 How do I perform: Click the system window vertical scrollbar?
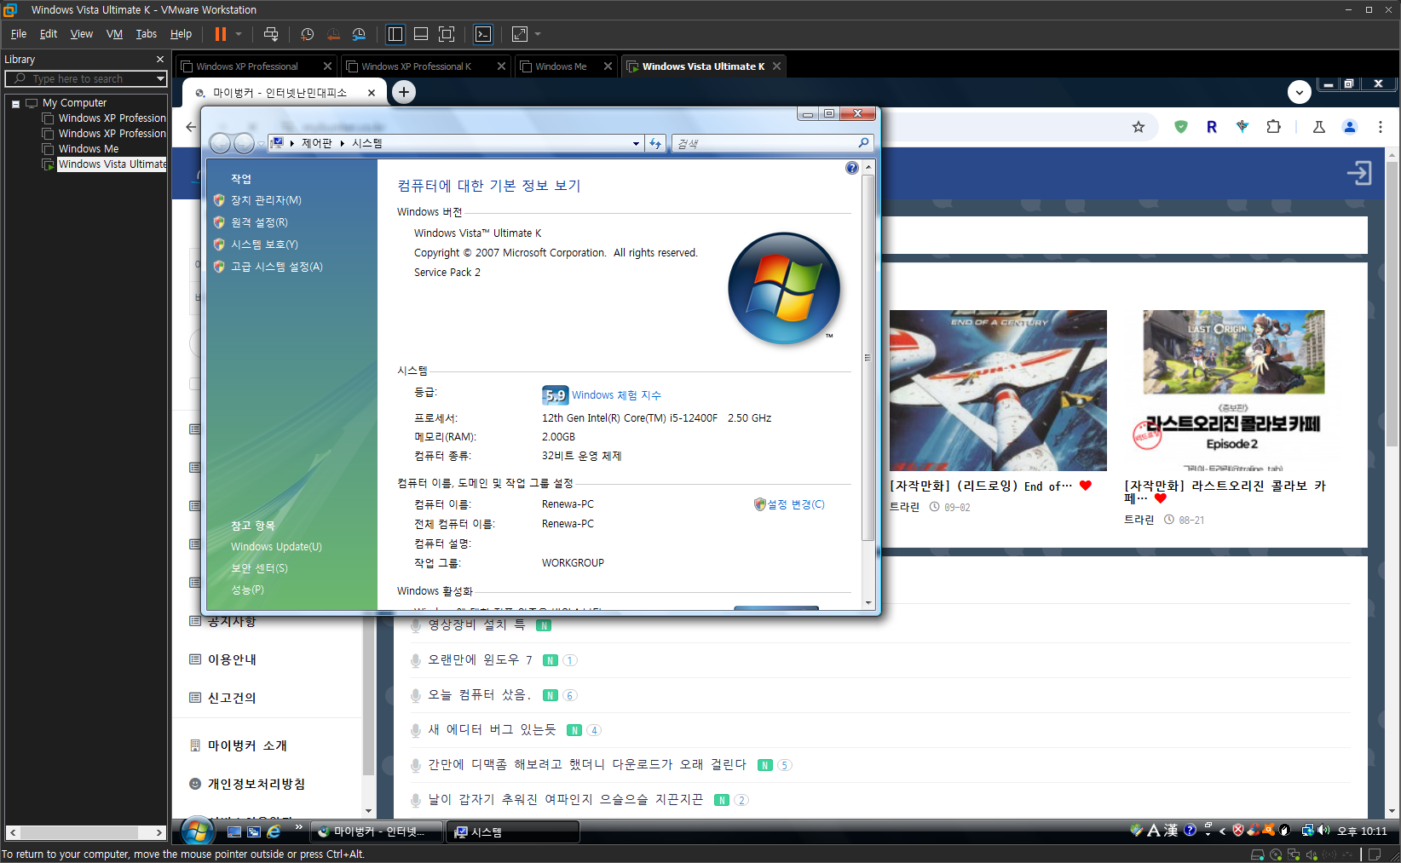point(868,358)
